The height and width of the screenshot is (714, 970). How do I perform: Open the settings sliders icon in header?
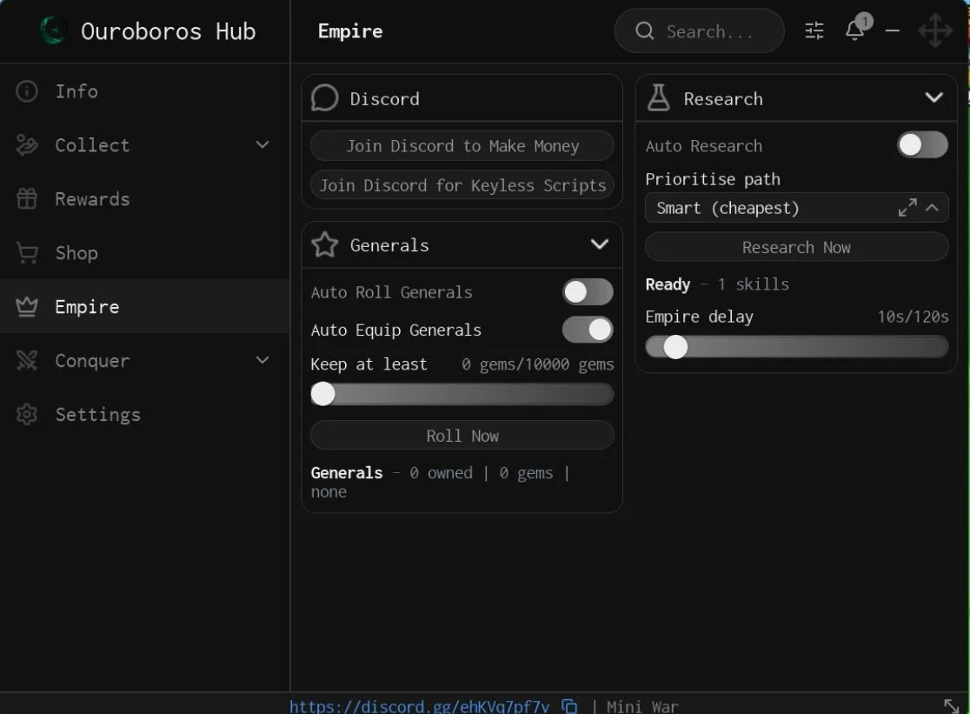click(x=814, y=30)
